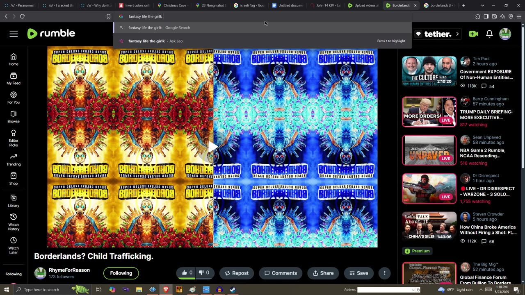Image resolution: width=525 pixels, height=295 pixels.
Task: Open browser extensions puzzle icon
Action: click(478, 16)
